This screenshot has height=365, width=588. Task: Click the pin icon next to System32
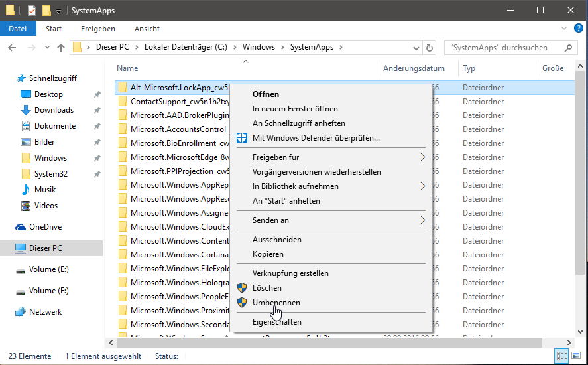point(97,174)
